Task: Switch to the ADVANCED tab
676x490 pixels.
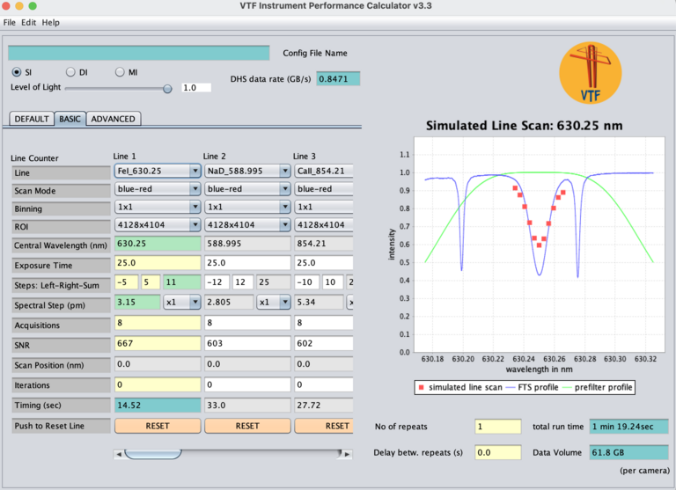Action: tap(113, 119)
